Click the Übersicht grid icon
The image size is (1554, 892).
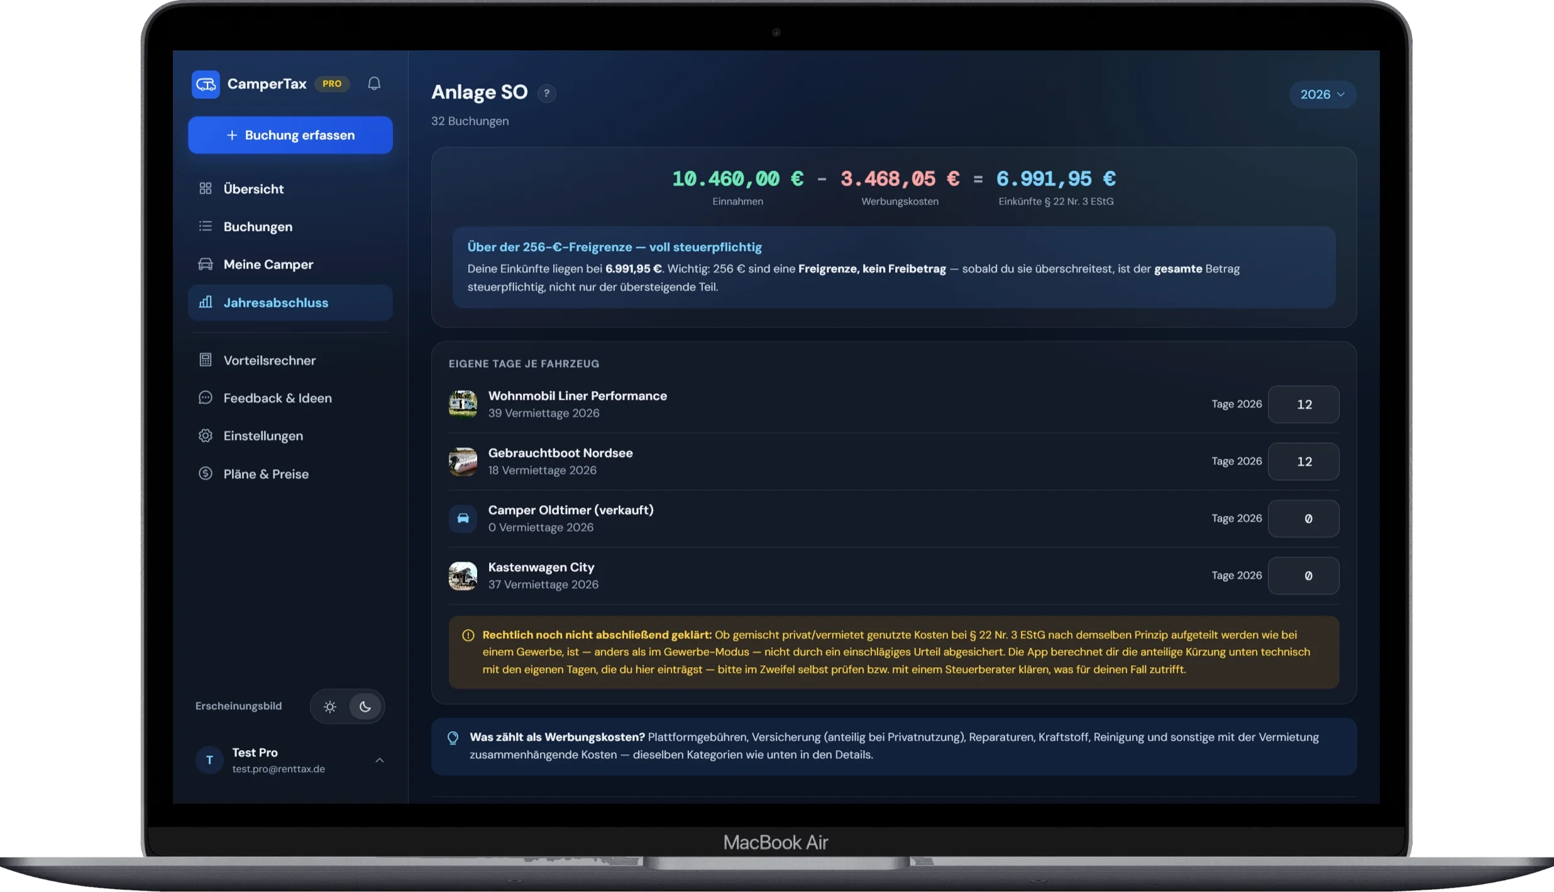coord(206,188)
